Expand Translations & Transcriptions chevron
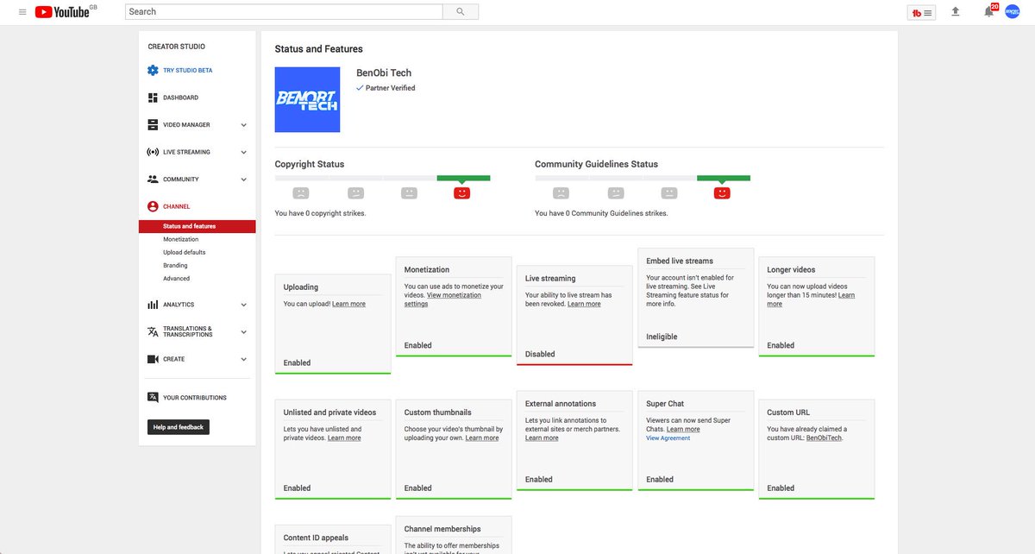1035x554 pixels. tap(243, 332)
